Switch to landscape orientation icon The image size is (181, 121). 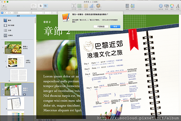[46, 6]
